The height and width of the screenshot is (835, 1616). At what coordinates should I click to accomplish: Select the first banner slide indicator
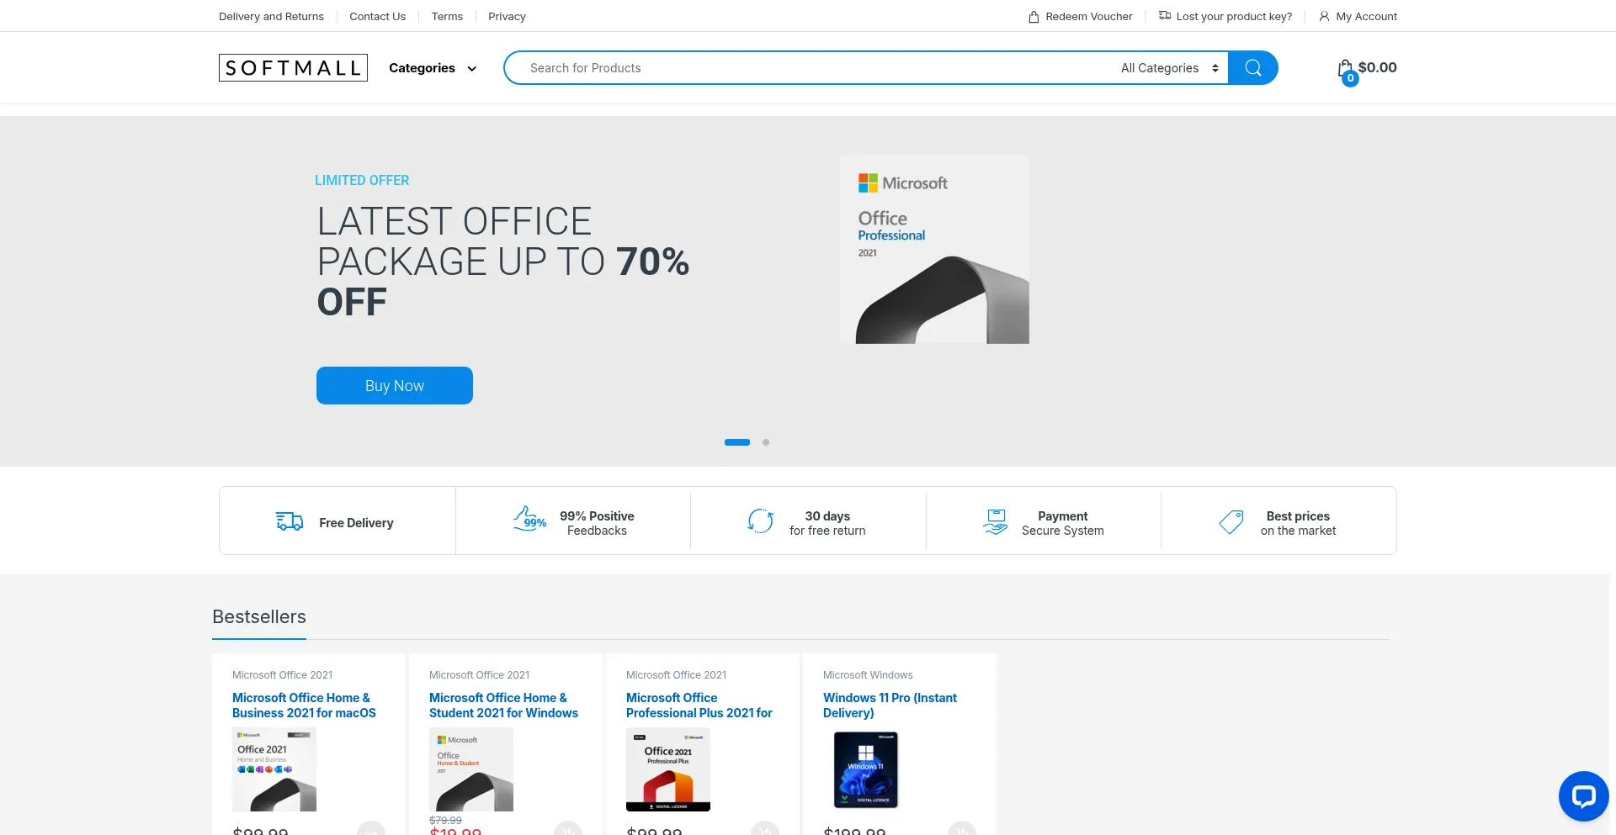coord(737,442)
